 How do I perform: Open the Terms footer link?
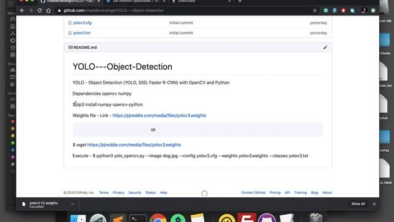pyautogui.click(x=103, y=192)
